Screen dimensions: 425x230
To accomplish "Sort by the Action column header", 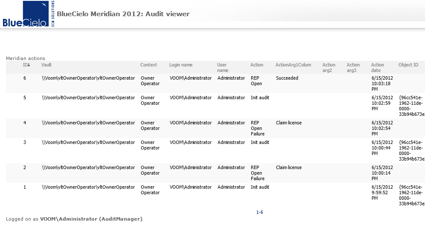I will (x=257, y=65).
